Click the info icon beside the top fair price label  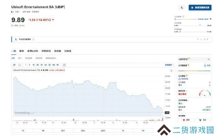183,17
